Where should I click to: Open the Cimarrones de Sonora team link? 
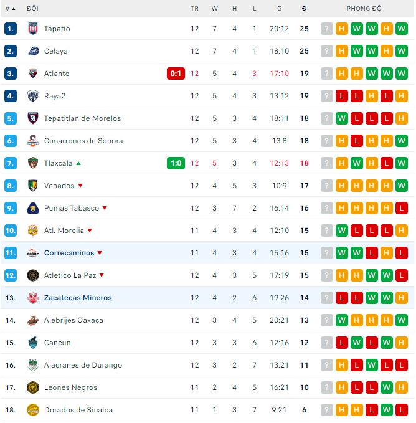[83, 141]
